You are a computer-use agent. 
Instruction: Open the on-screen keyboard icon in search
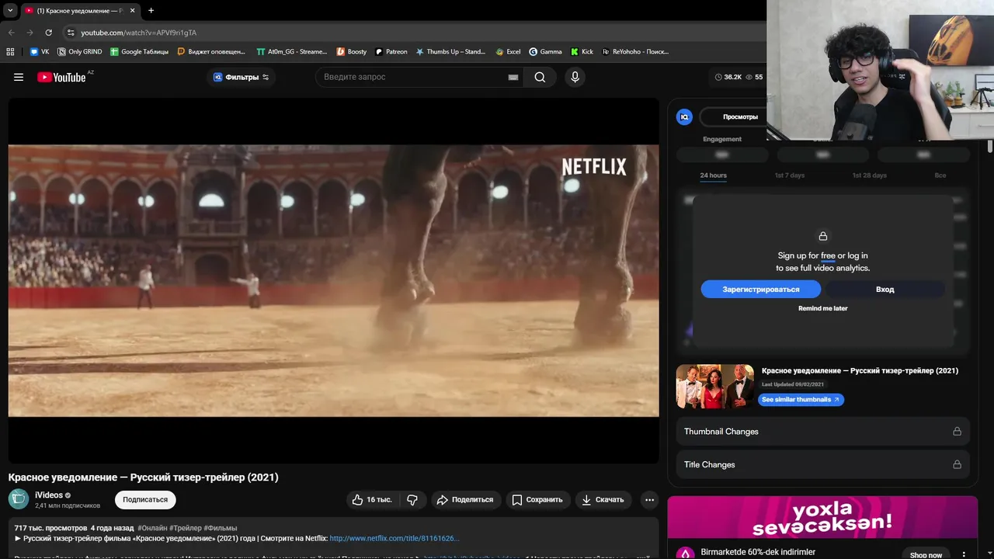click(x=513, y=77)
